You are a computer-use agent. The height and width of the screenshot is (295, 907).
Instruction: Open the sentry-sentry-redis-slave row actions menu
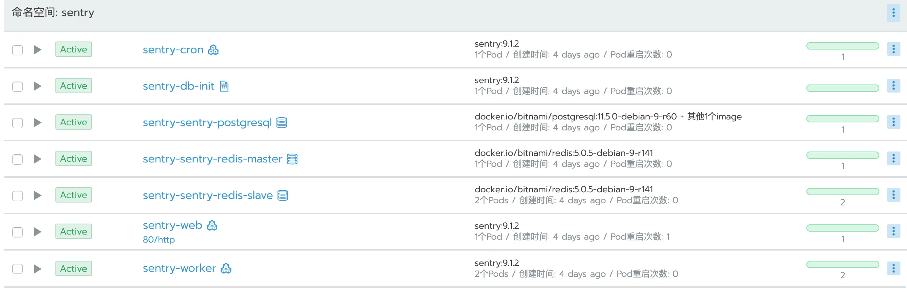pyautogui.click(x=893, y=195)
